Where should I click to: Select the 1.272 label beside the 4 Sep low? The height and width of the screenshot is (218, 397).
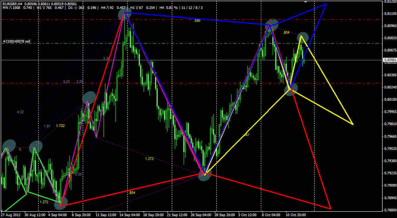click(x=44, y=202)
